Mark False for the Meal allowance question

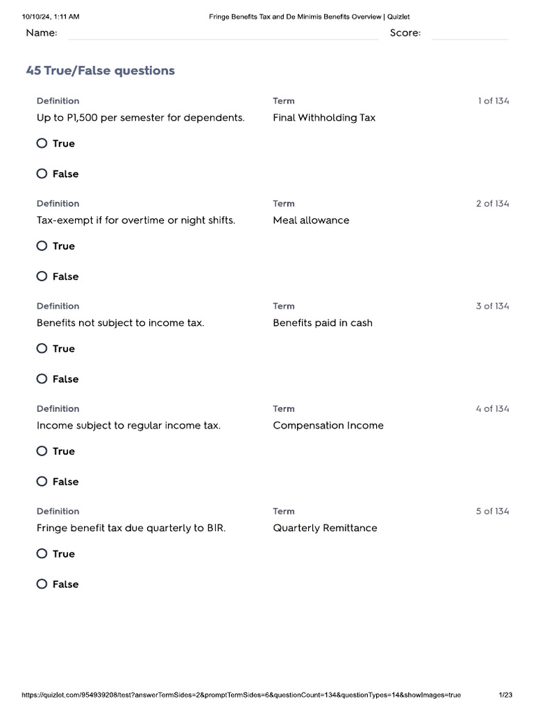(42, 277)
